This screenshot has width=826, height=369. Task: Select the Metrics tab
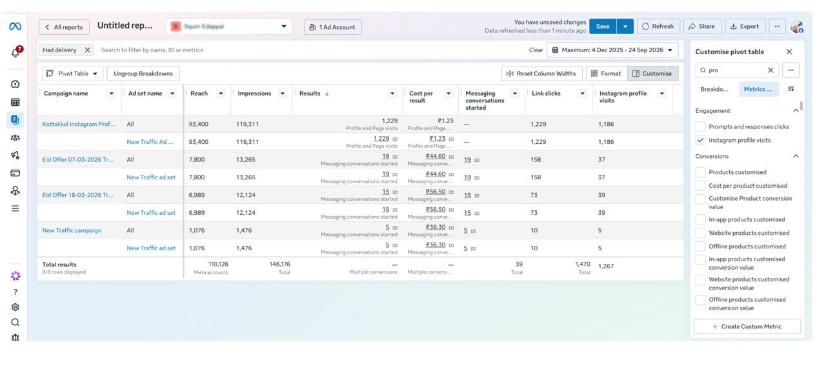(x=758, y=89)
